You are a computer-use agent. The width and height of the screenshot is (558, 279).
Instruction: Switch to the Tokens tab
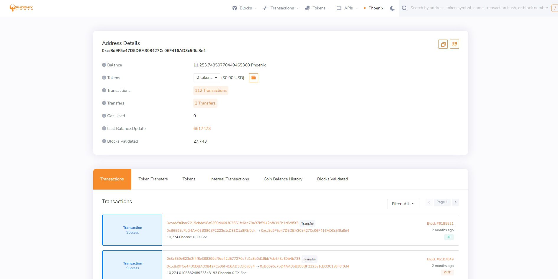(189, 179)
